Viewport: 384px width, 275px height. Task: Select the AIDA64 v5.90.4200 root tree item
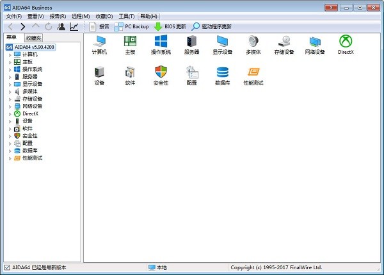36,47
